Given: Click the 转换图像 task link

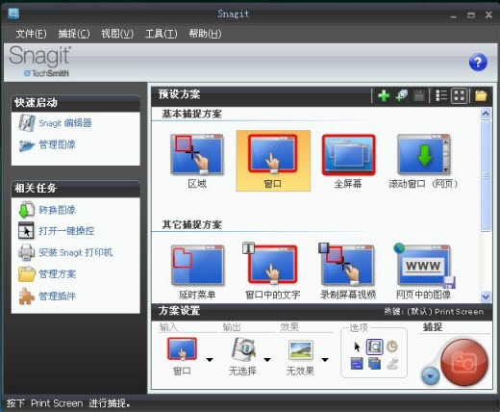Looking at the screenshot, I should (57, 210).
